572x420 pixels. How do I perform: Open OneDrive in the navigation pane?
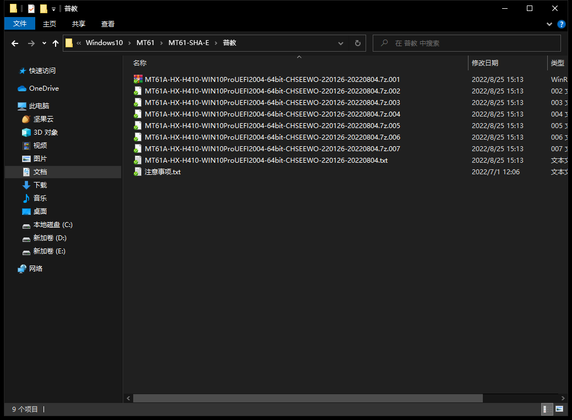click(44, 89)
